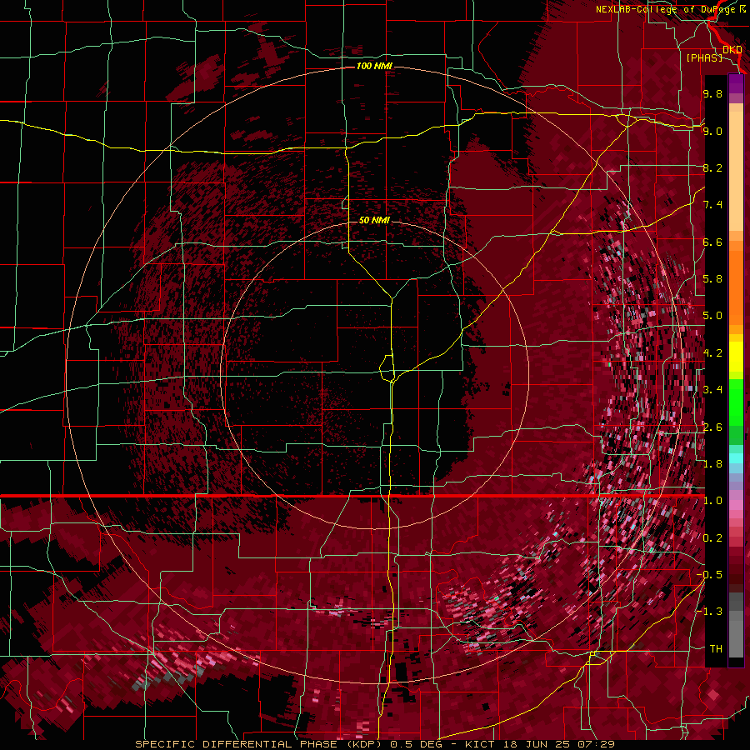Screen dimensions: 750x750
Task: Click the 0.2 value on color scale
Action: click(712, 538)
